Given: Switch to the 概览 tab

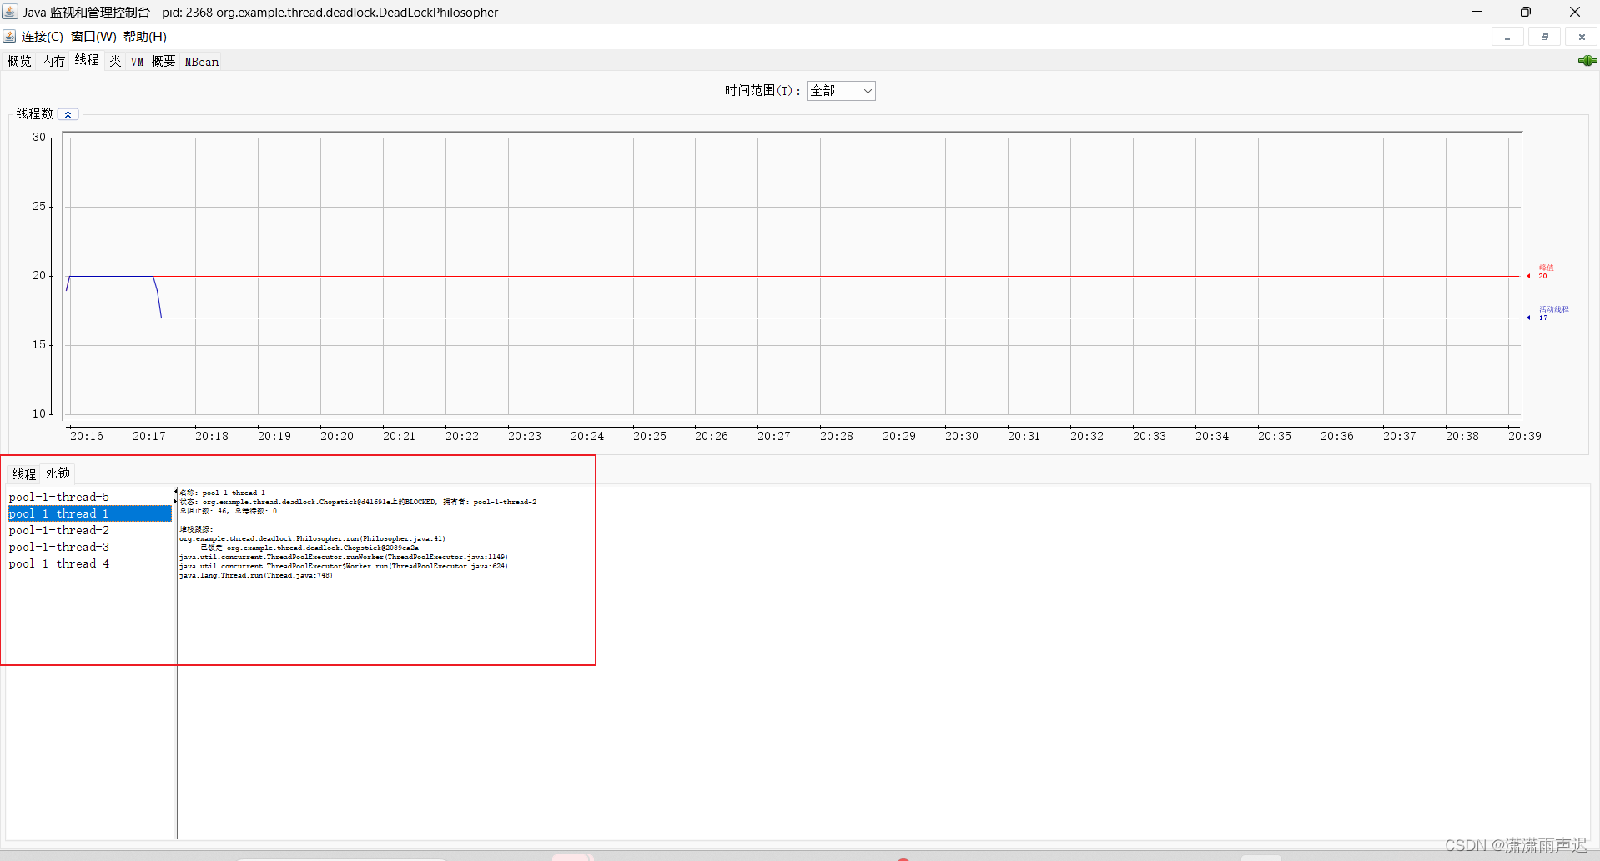Looking at the screenshot, I should click(19, 62).
